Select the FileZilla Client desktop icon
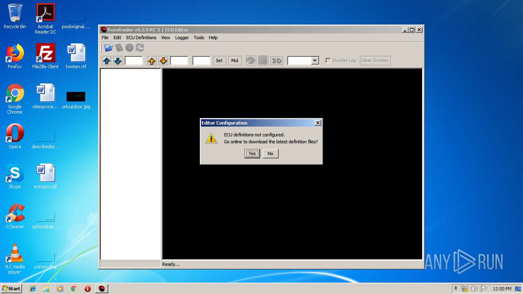This screenshot has width=523, height=294. pyautogui.click(x=45, y=56)
